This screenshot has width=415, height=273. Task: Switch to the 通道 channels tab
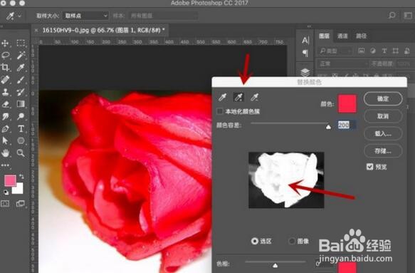coord(342,36)
